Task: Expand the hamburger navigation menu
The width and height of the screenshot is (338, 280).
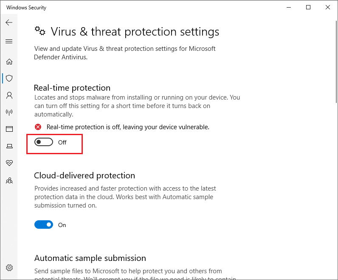Action: click(9, 41)
